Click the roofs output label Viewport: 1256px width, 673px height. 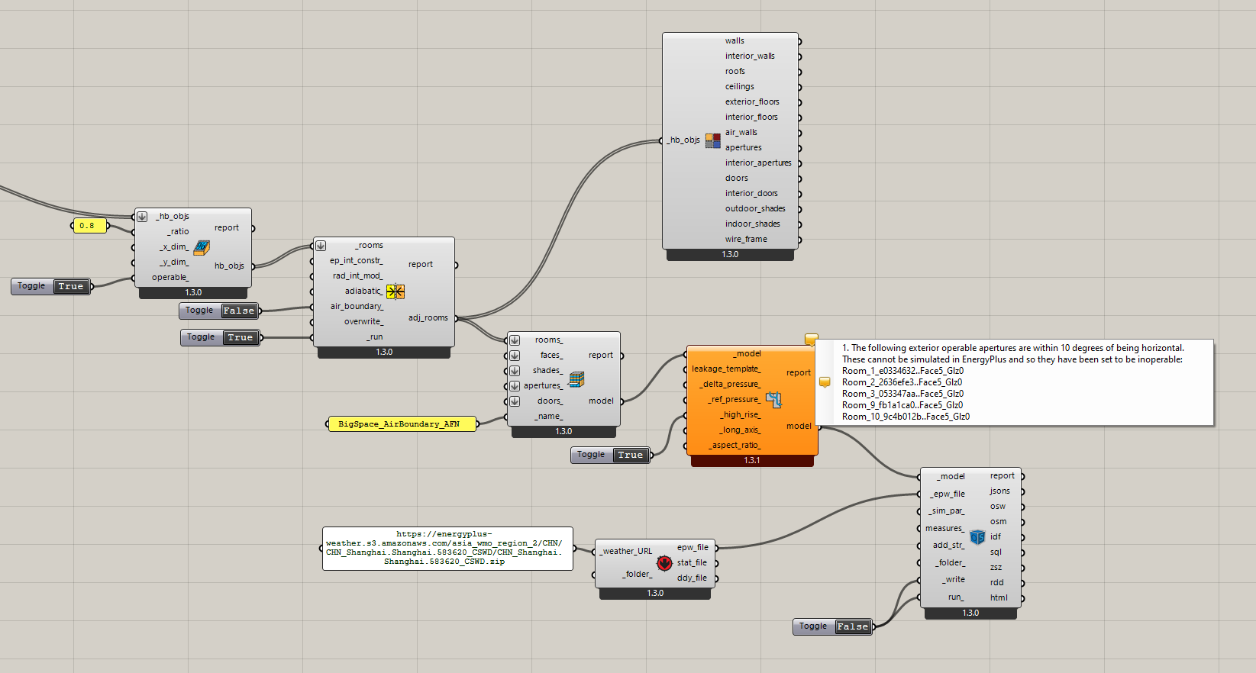coord(735,72)
